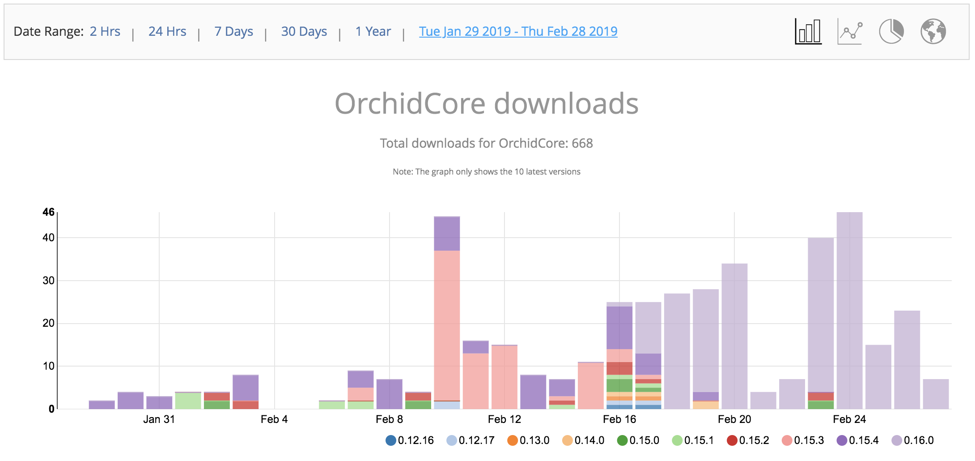975x461 pixels.
Task: Toggle the 0.15.1 legend series
Action: 693,440
